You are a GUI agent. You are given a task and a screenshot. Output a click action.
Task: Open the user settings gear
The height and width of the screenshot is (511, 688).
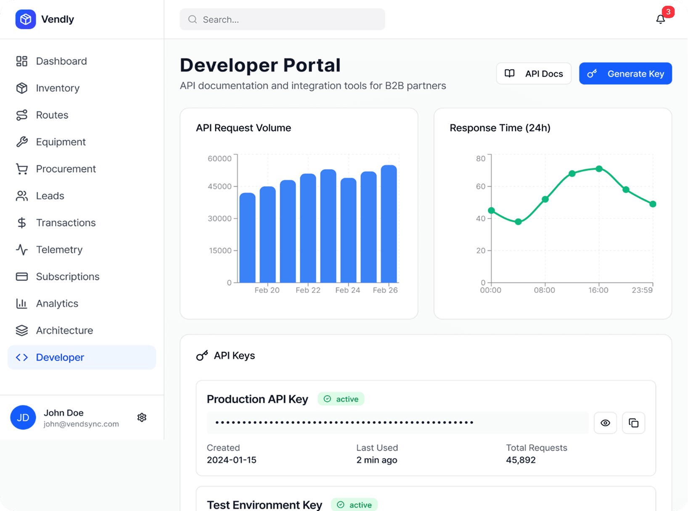pyautogui.click(x=142, y=417)
